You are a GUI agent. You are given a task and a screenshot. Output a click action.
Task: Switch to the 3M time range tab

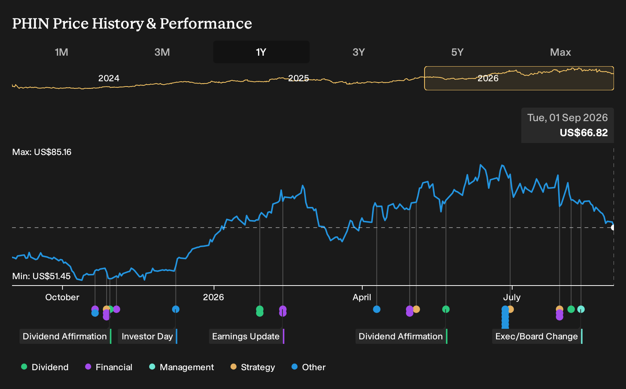click(x=162, y=52)
